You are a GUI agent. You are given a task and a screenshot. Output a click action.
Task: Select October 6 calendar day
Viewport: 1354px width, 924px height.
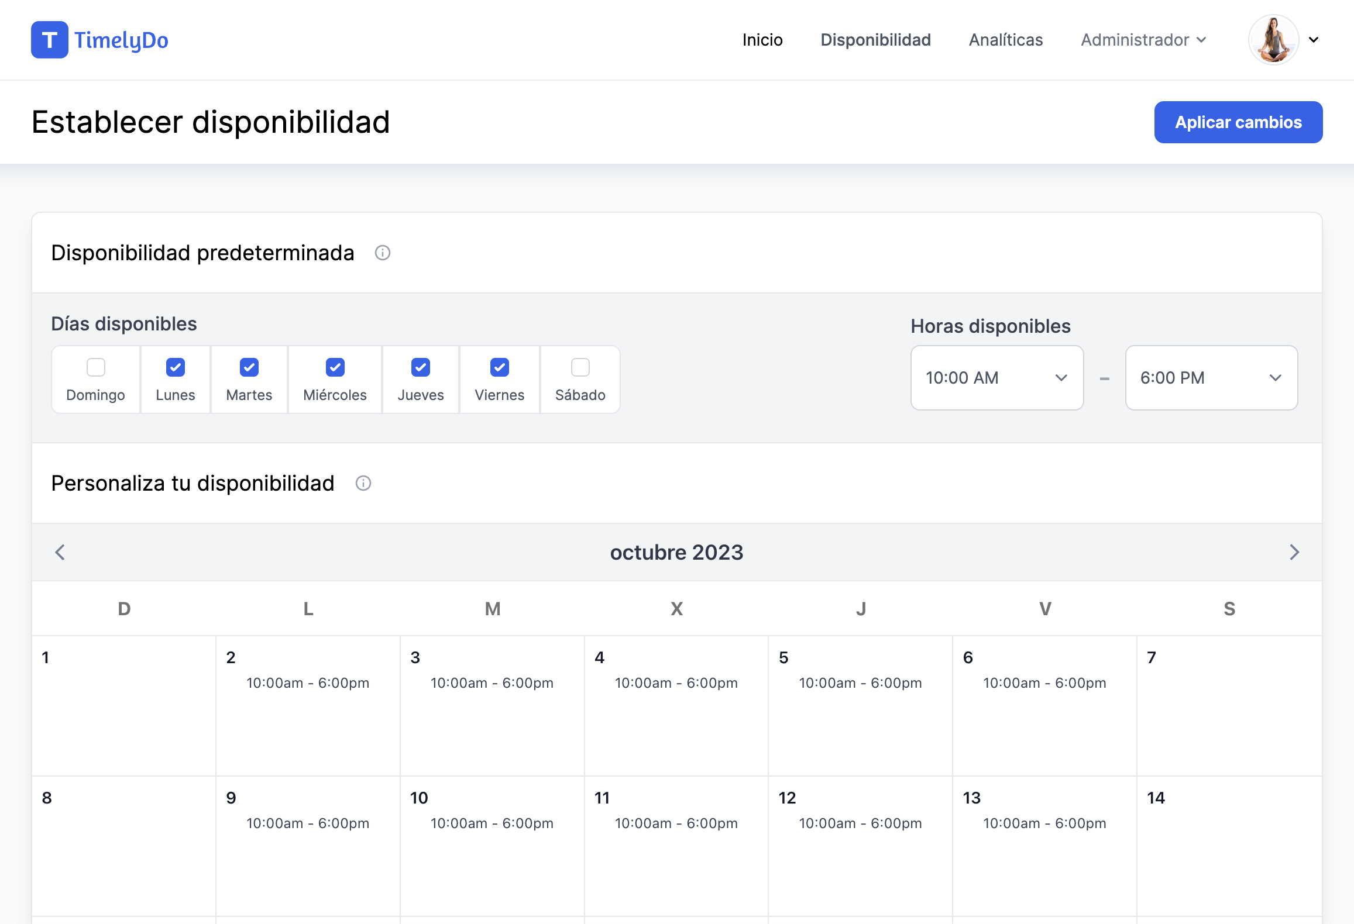tap(1045, 706)
